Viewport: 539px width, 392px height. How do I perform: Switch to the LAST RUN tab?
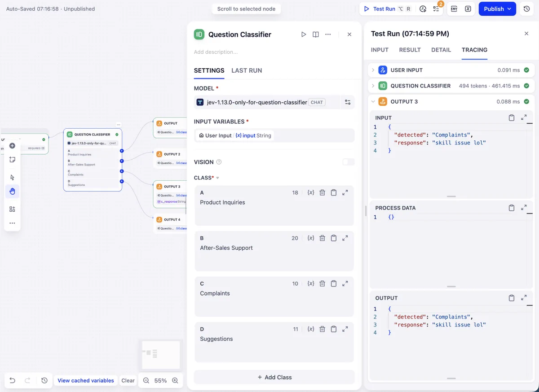pyautogui.click(x=247, y=70)
